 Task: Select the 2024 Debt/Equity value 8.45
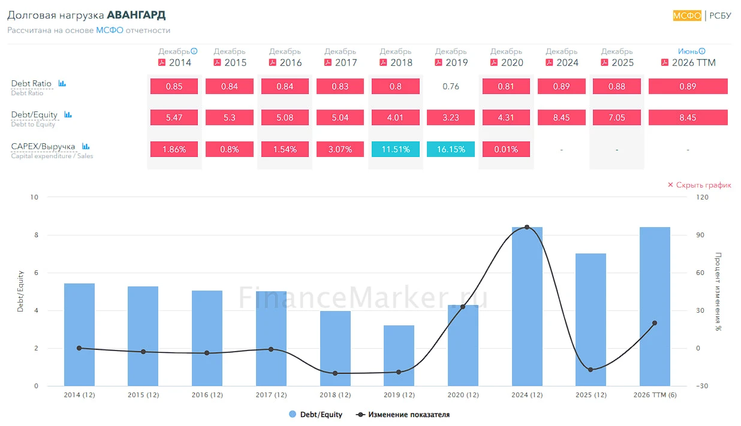(561, 117)
